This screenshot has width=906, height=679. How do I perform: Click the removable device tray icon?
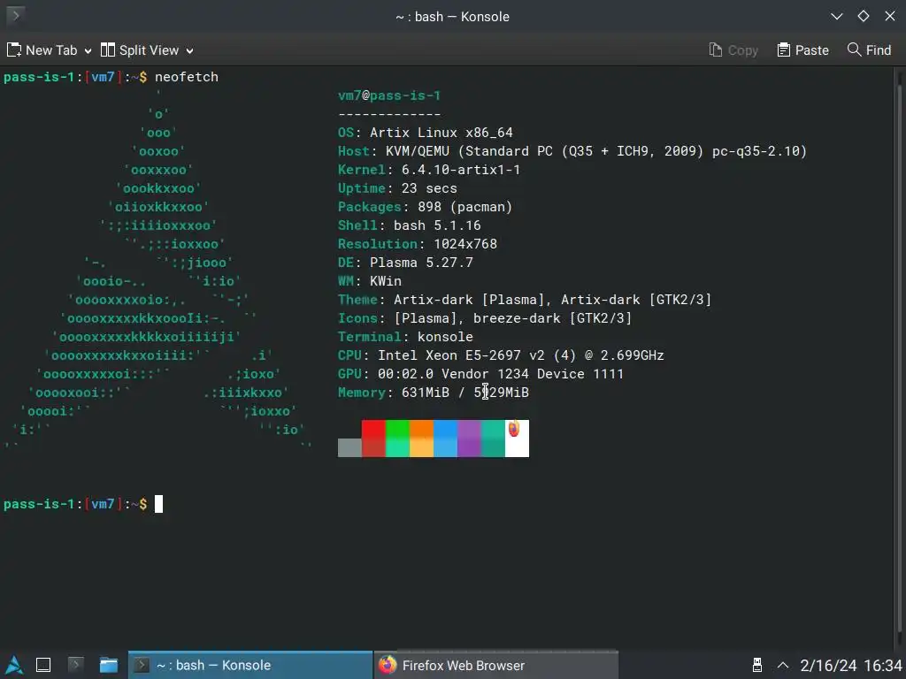tap(757, 665)
